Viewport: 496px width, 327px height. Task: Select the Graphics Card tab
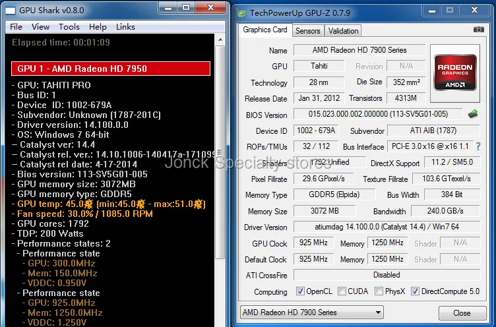pyautogui.click(x=265, y=30)
